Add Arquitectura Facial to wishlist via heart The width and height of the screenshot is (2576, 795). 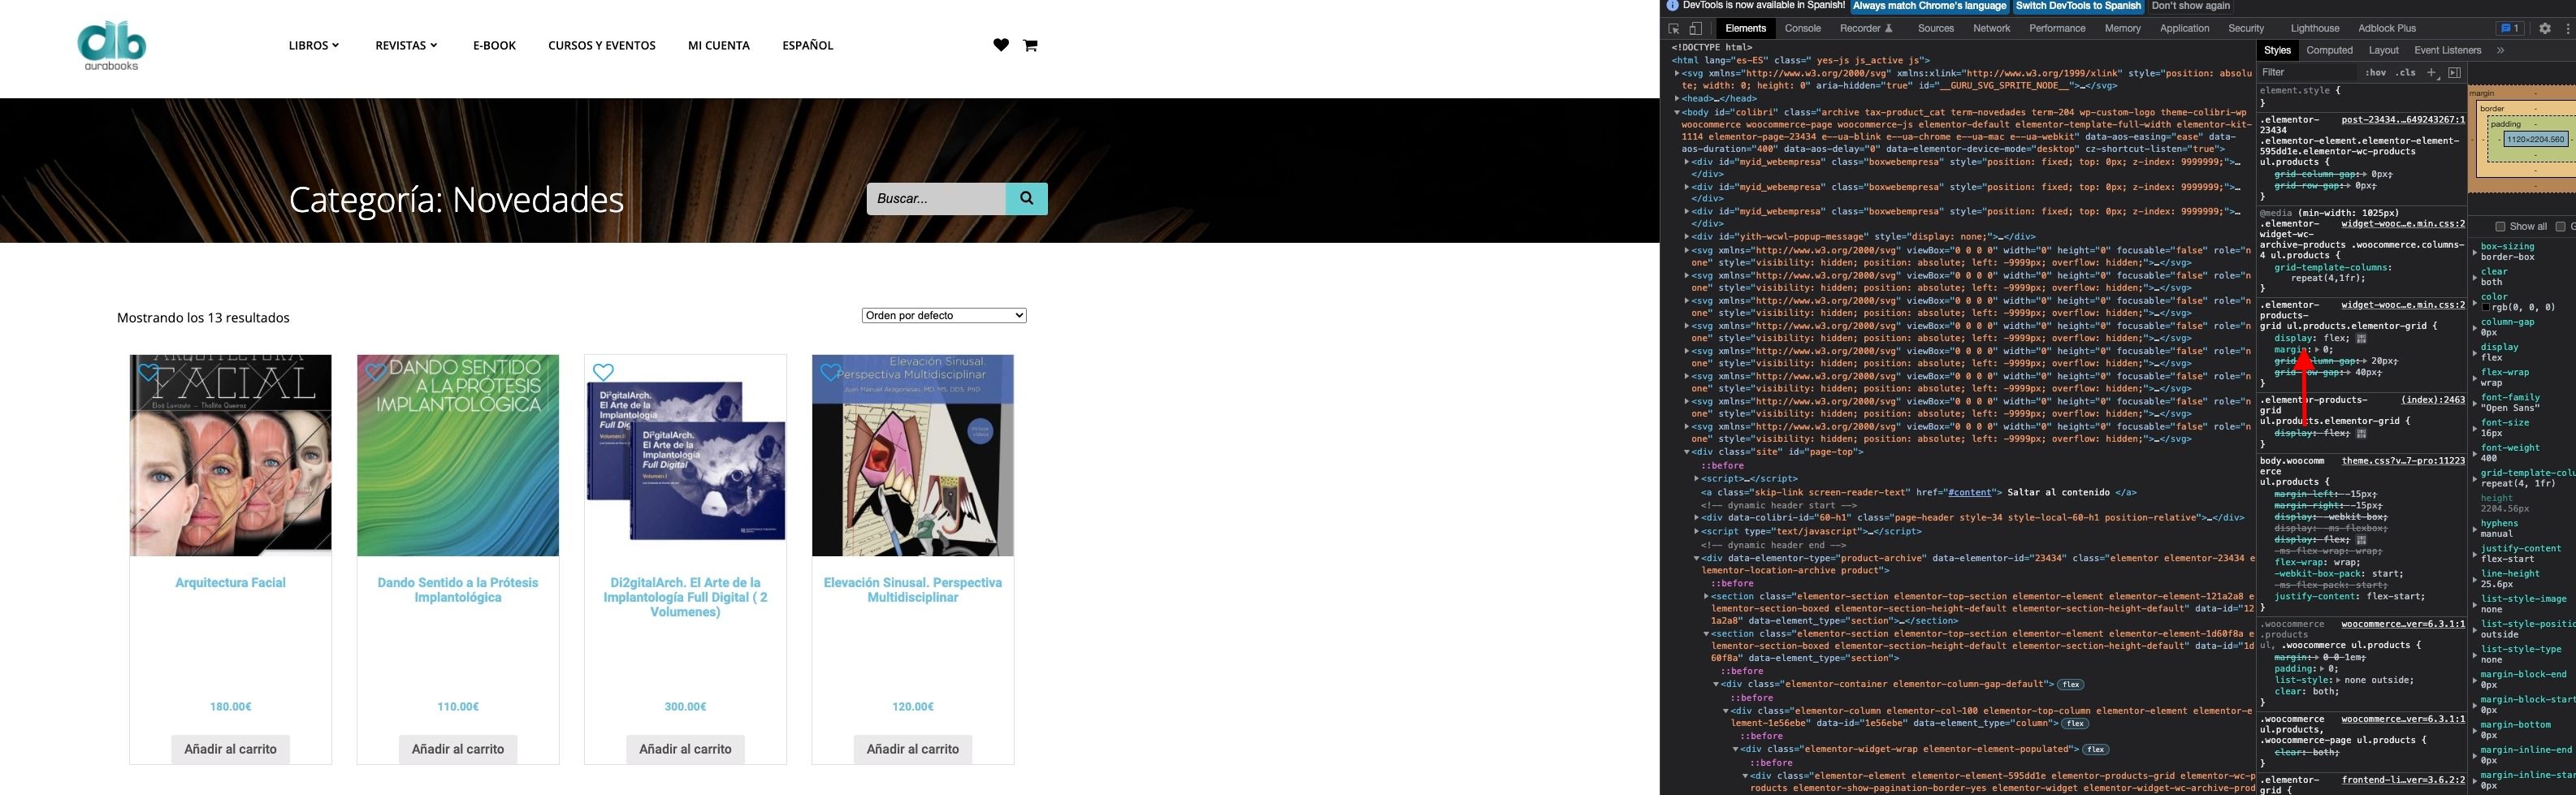point(148,373)
